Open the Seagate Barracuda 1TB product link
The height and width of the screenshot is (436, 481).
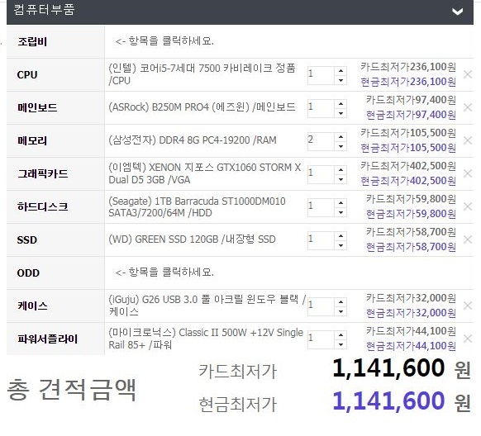[197, 206]
